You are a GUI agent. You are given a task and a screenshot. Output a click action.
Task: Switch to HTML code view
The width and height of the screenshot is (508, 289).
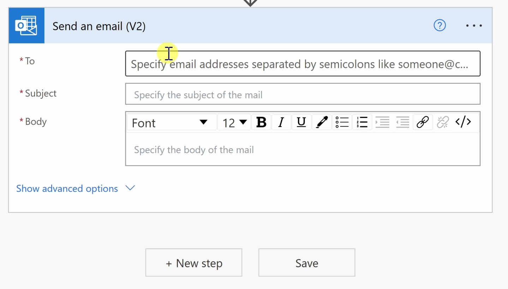tap(463, 122)
